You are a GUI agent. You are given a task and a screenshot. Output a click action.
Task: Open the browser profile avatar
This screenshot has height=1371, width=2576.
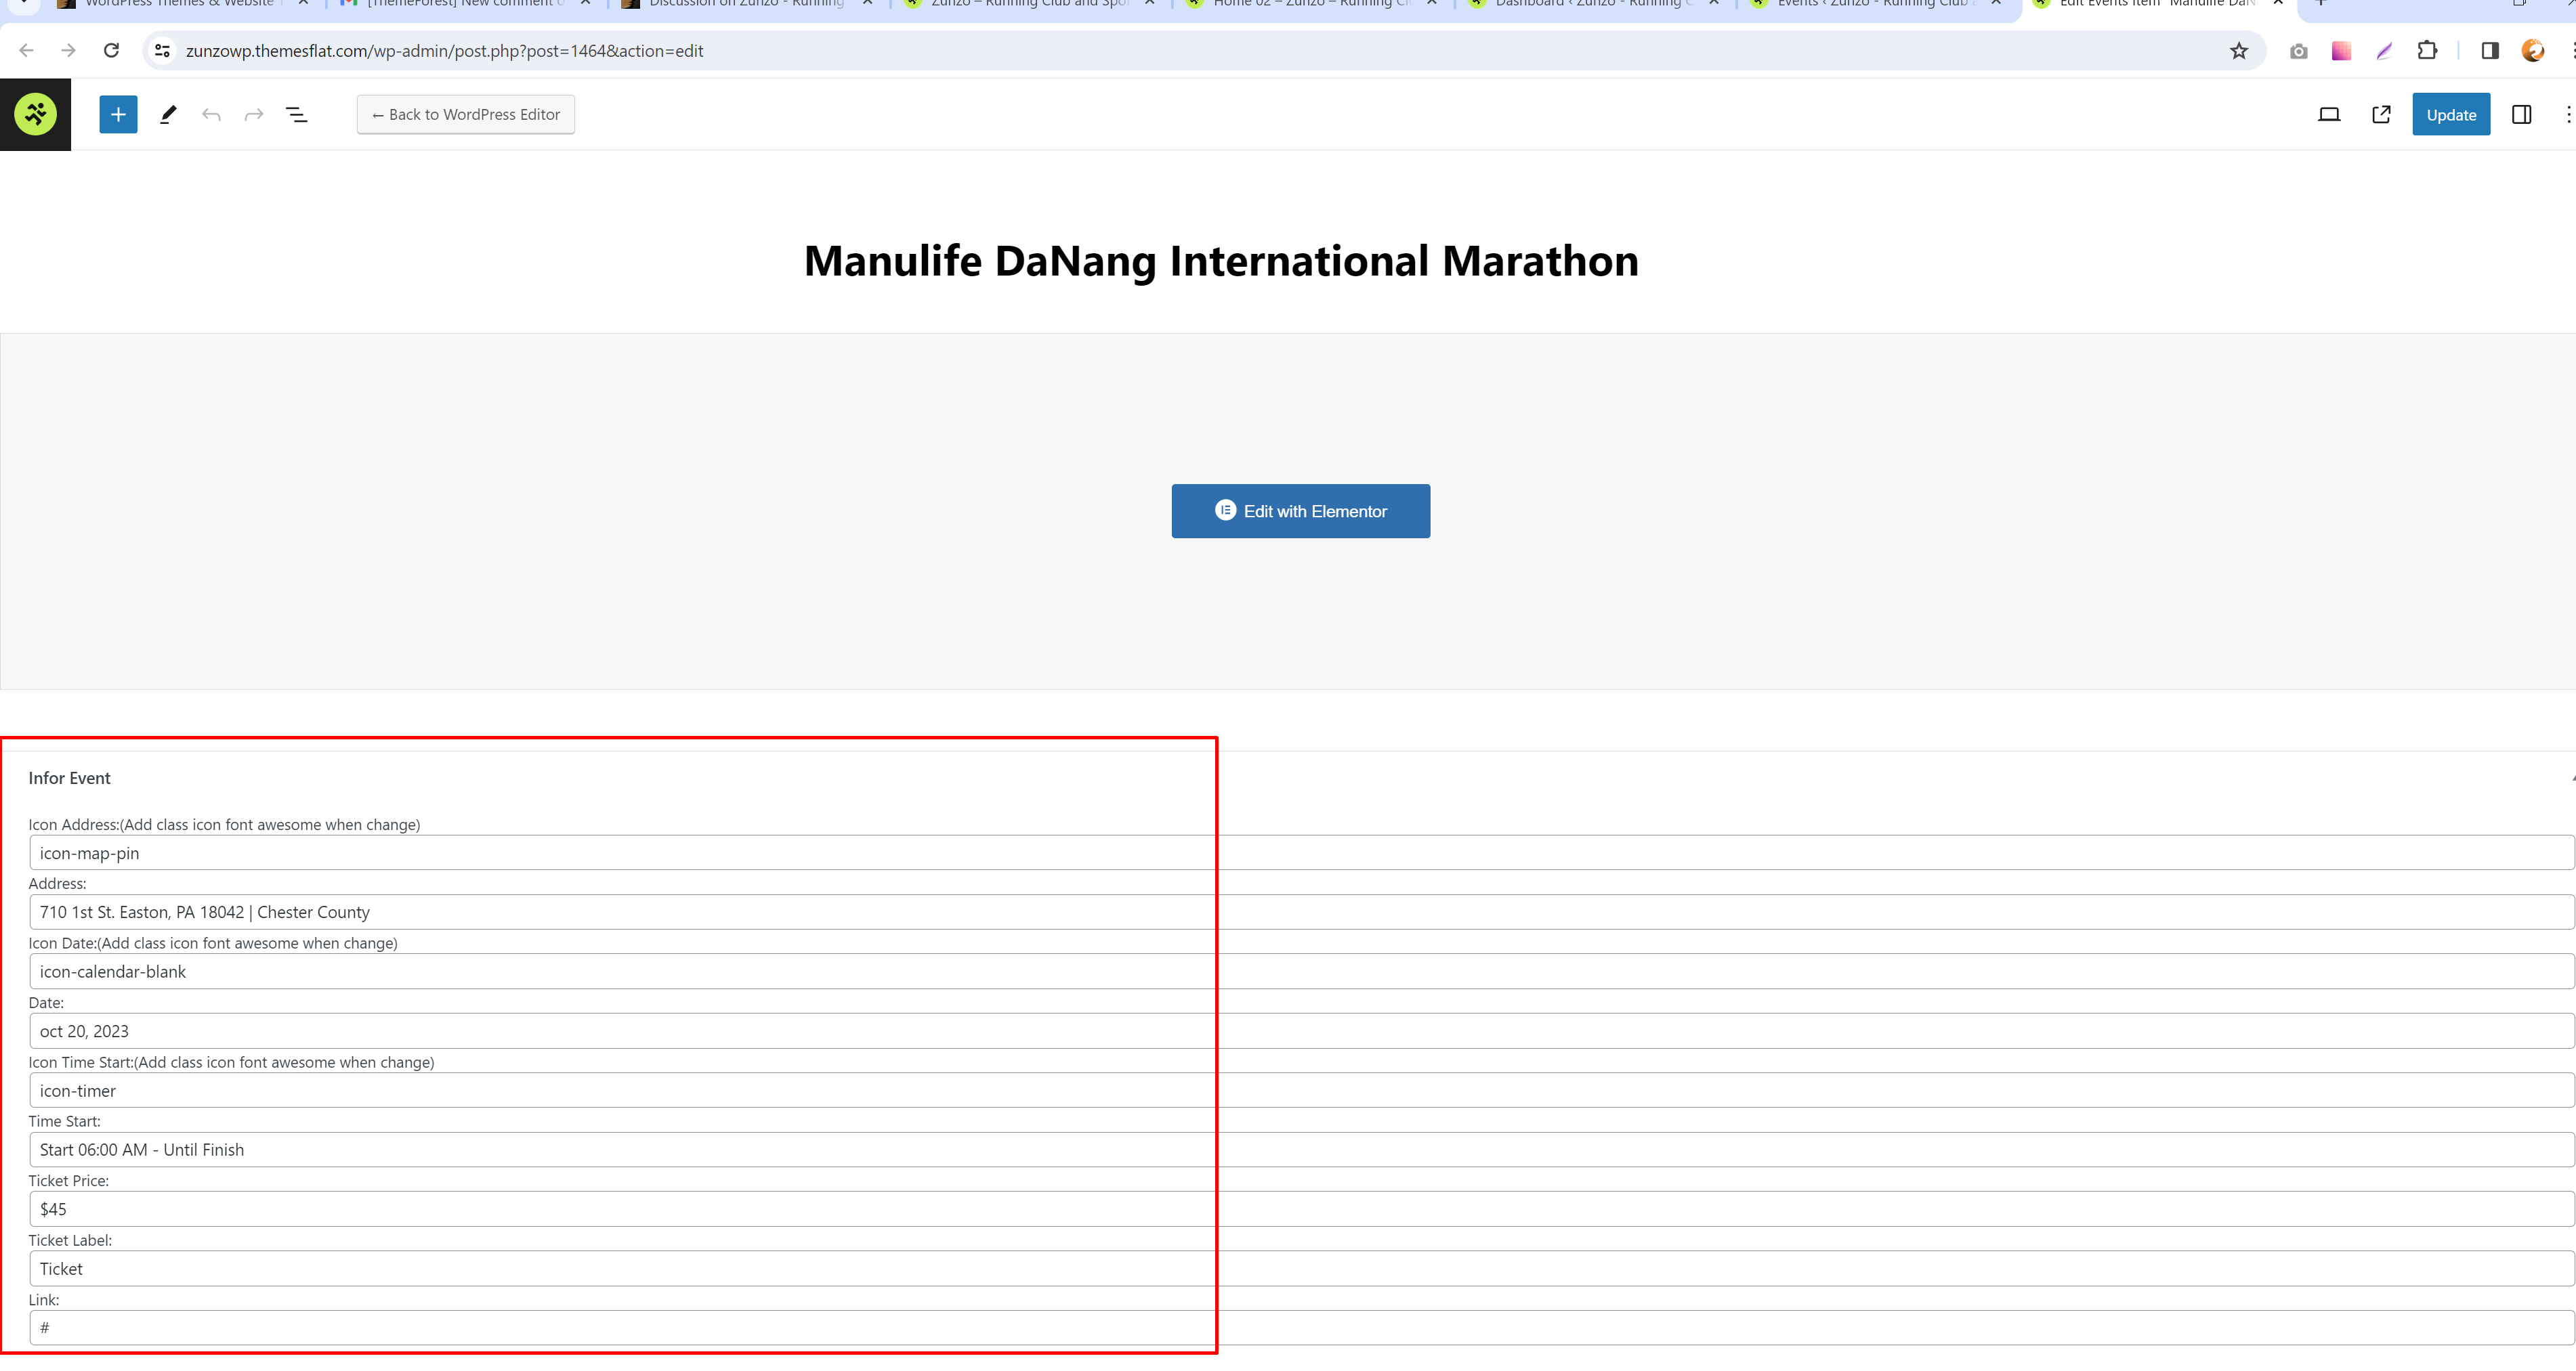click(x=2533, y=51)
